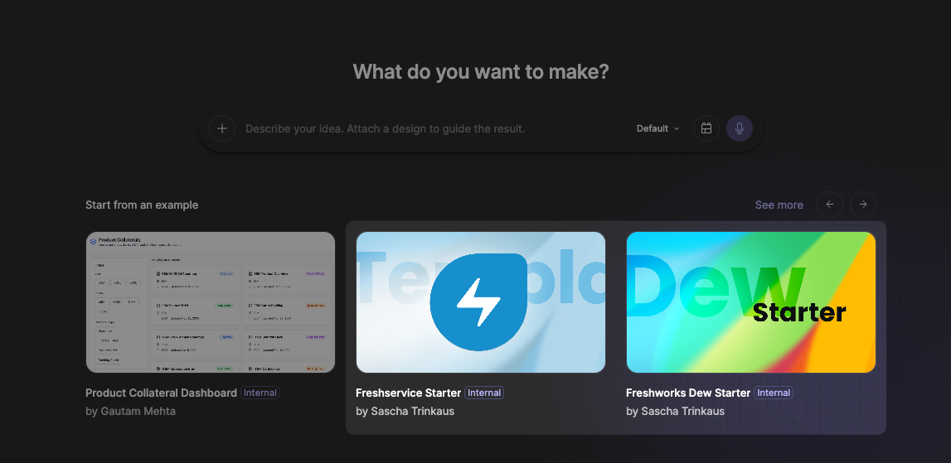Click 'What do you want to make?' heading
This screenshot has height=463, width=951.
pyautogui.click(x=481, y=71)
